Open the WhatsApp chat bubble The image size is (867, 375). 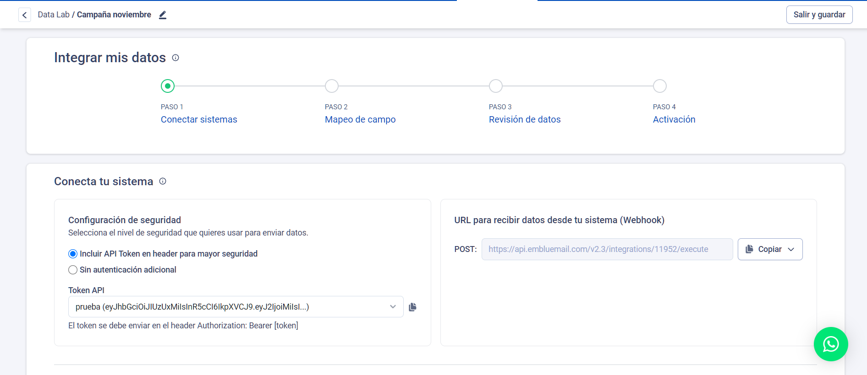click(830, 344)
